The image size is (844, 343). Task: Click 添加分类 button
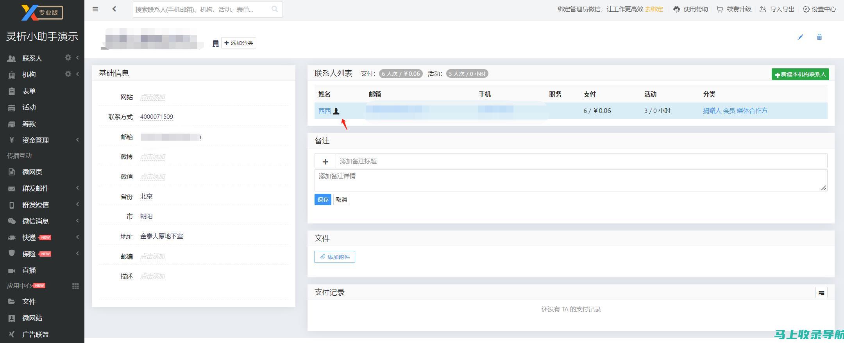(239, 43)
